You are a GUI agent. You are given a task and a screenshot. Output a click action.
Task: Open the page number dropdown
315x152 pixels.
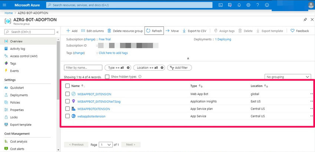pyautogui.click(x=106, y=145)
